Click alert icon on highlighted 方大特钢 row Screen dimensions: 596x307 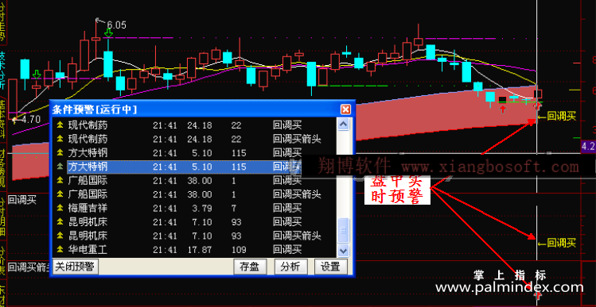click(60, 167)
